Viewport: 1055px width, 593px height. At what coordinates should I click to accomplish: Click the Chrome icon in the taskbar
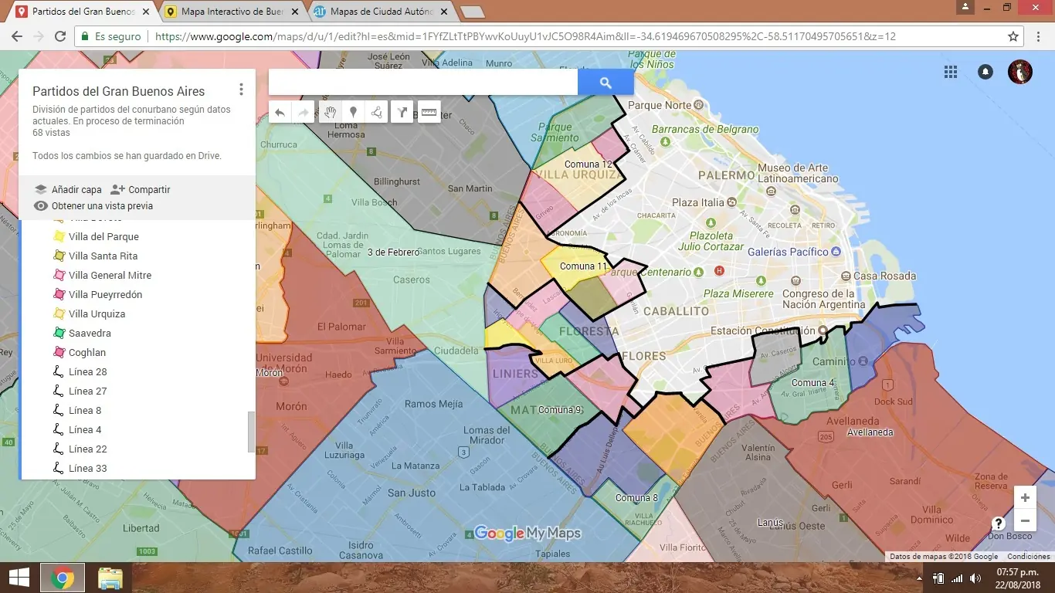pos(63,578)
